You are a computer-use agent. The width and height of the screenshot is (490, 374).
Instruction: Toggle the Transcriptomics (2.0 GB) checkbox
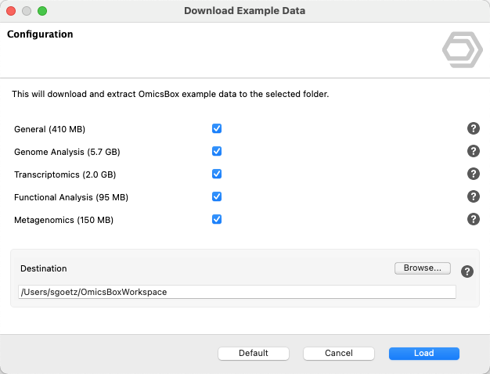click(217, 174)
